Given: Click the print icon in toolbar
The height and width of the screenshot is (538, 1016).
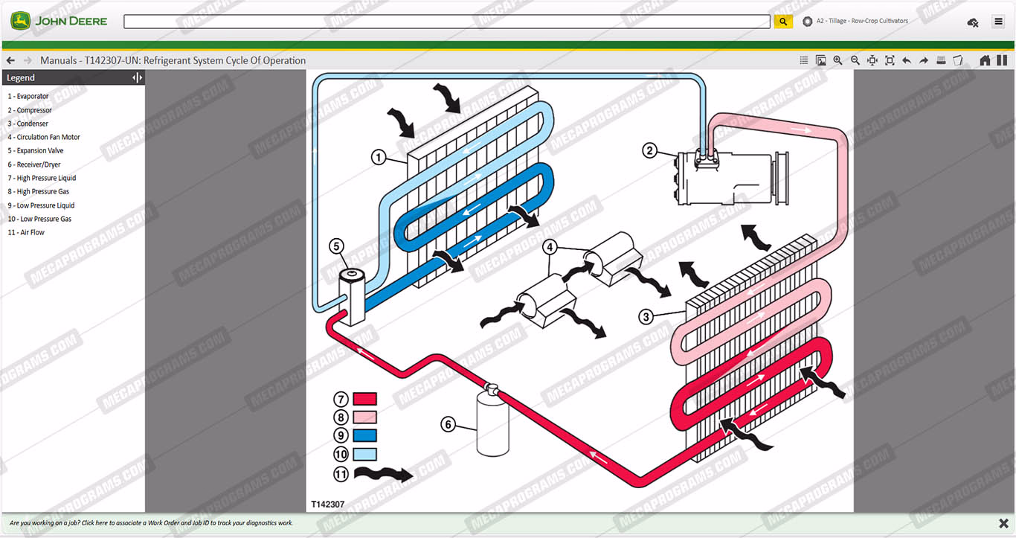Looking at the screenshot, I should [941, 60].
